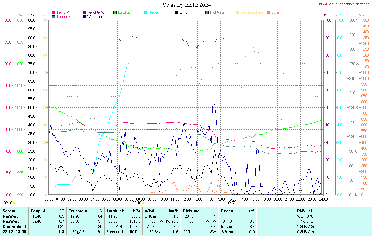The width and height of the screenshot is (372, 236).
Task: Click the purple Feuchte A. legend square
Action: pos(84,12)
